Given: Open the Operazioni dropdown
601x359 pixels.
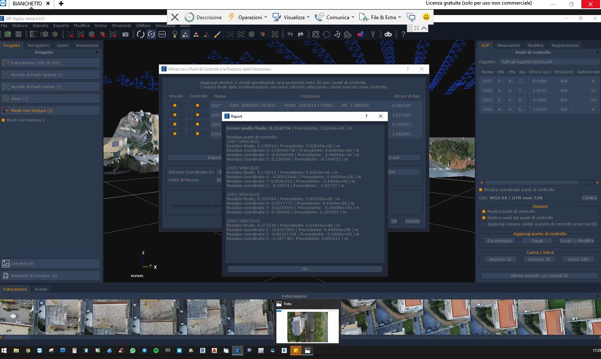Looking at the screenshot, I should tap(248, 17).
